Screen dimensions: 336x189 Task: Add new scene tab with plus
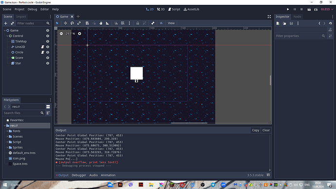78,17
